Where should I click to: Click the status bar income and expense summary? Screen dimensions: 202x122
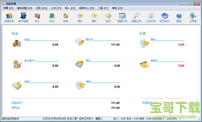(x=145, y=119)
